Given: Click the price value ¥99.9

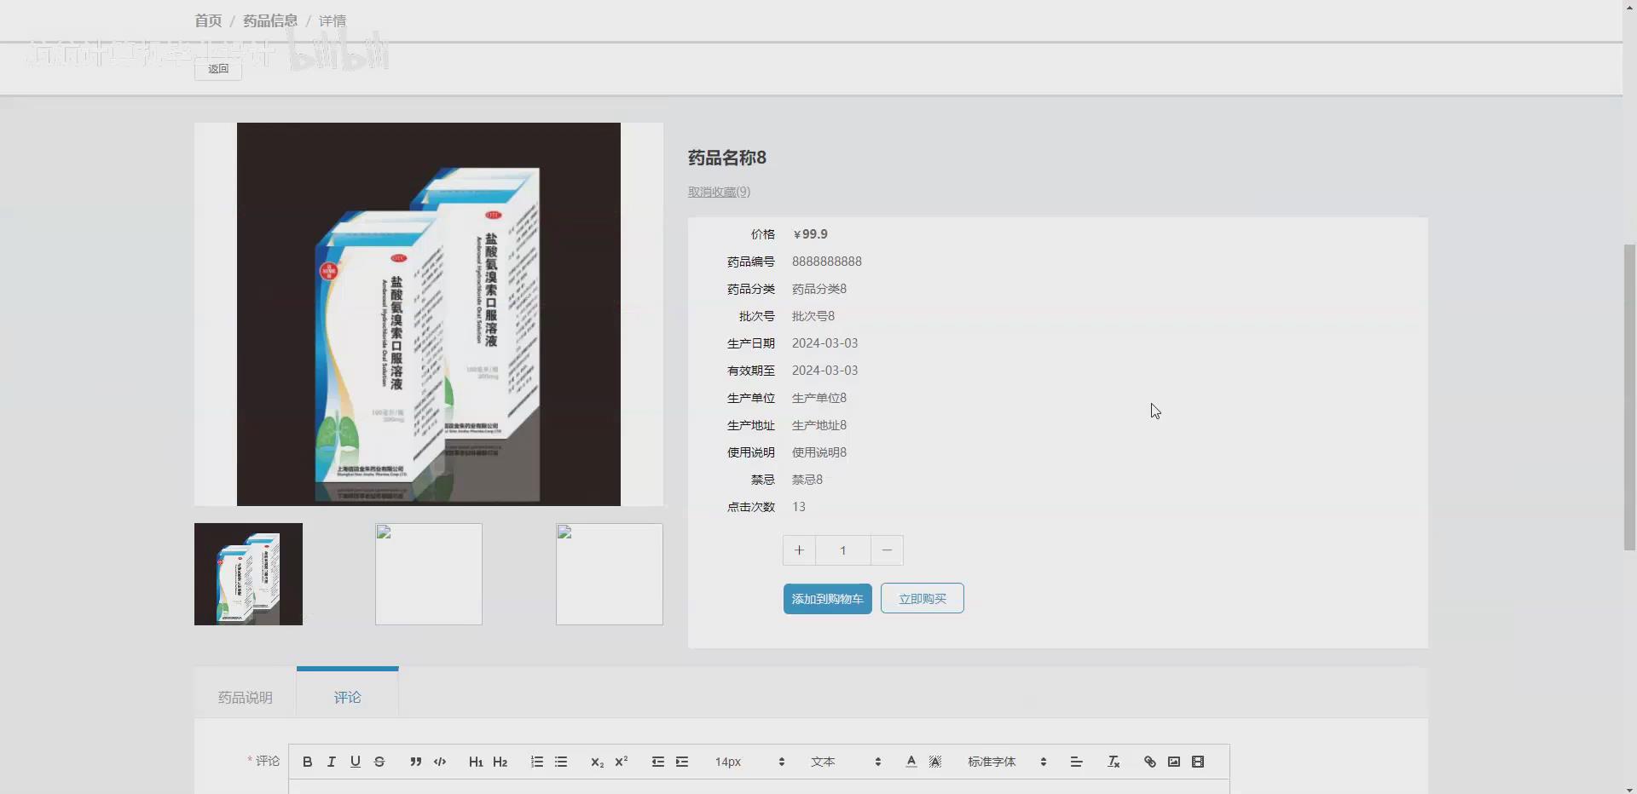Looking at the screenshot, I should coord(810,234).
